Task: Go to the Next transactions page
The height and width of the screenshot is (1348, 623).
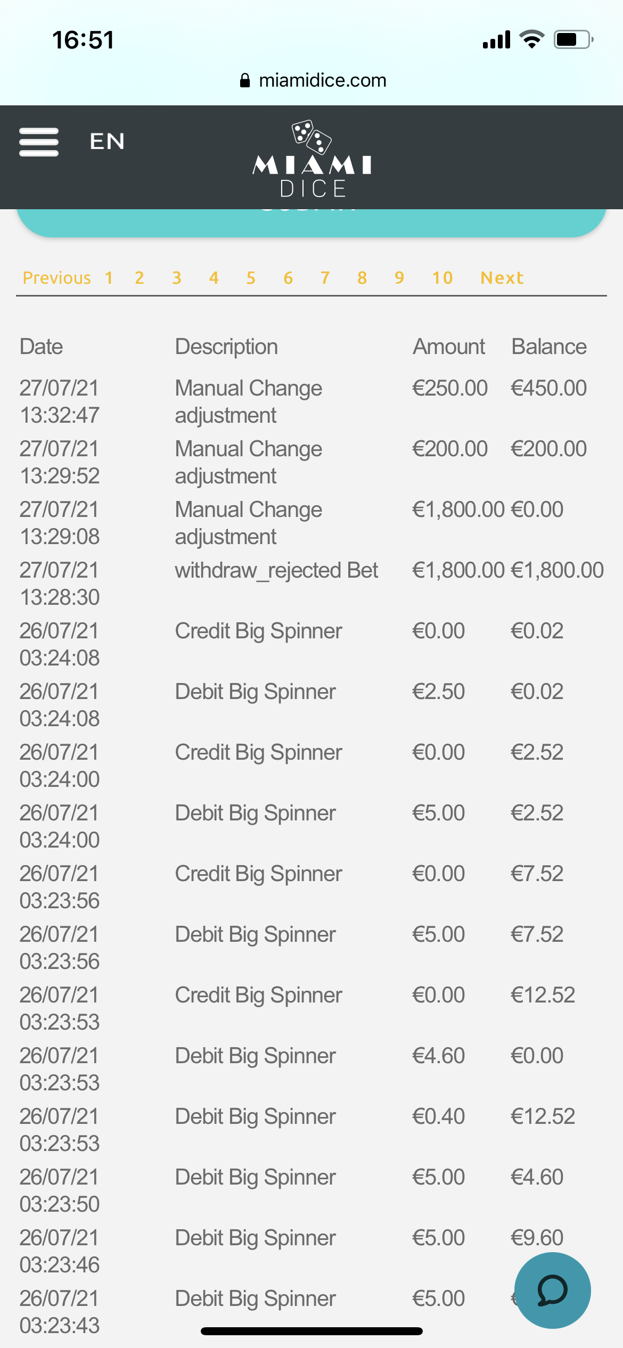Action: pos(502,278)
